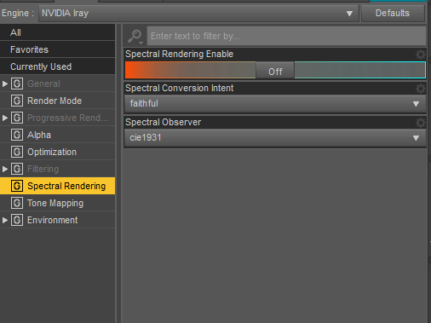Select the Currently Used category

(x=57, y=66)
